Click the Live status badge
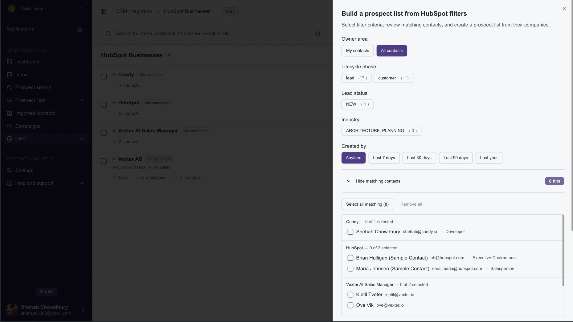The height and width of the screenshot is (322, 573). click(47, 292)
